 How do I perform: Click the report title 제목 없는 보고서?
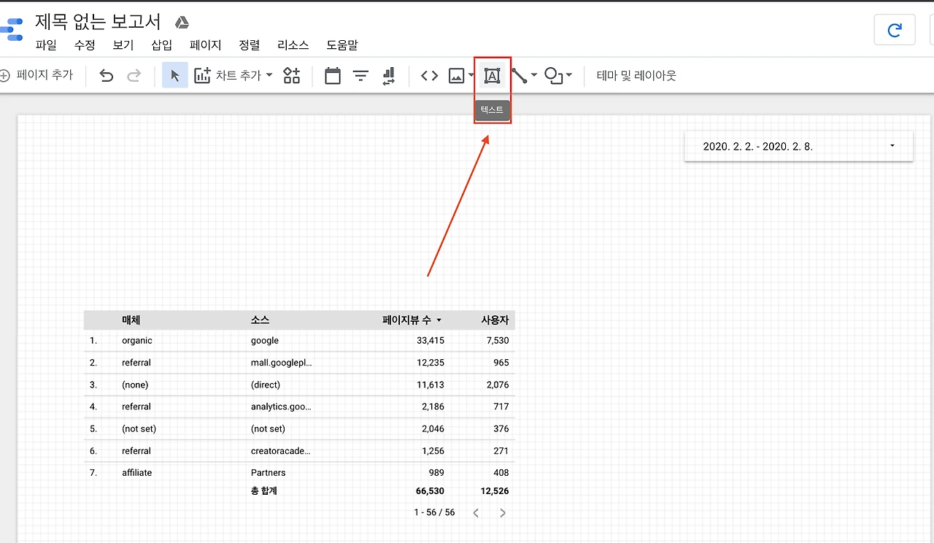click(98, 21)
